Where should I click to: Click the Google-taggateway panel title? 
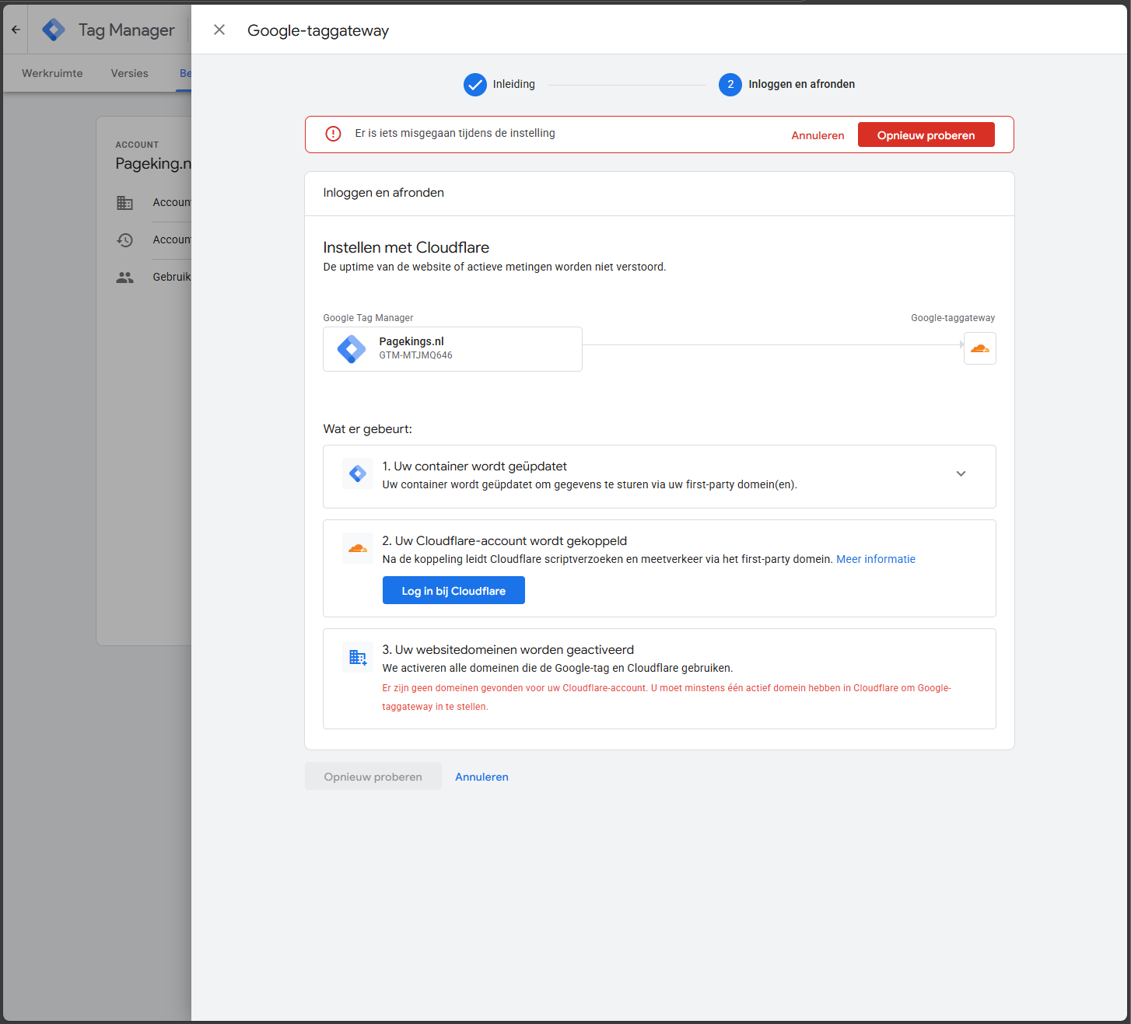[318, 30]
